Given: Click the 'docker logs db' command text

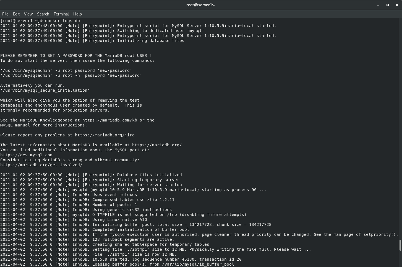Looking at the screenshot, I should click(x=62, y=21).
